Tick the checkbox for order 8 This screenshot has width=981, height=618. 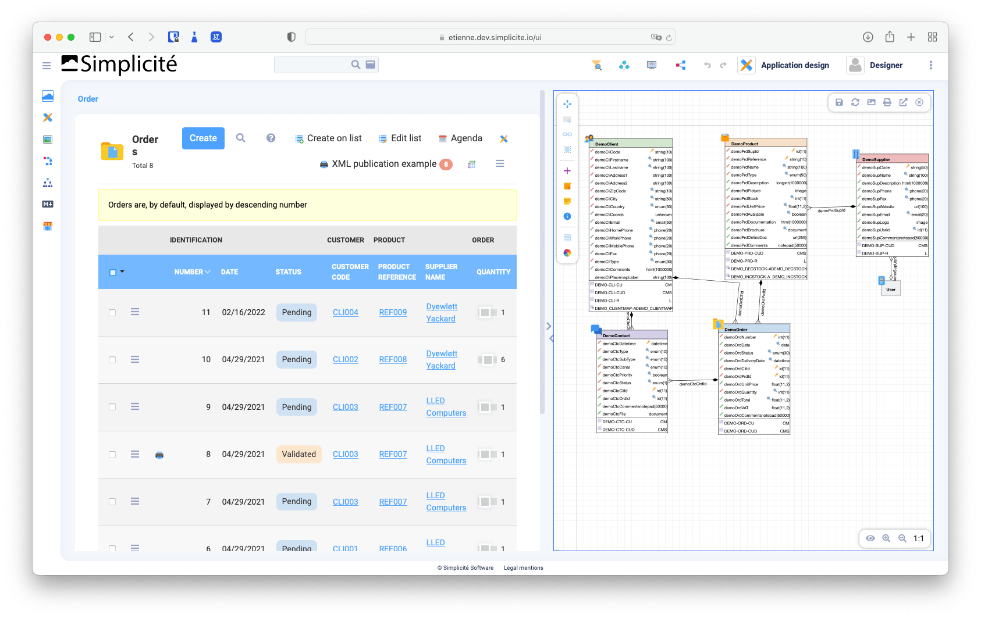(x=112, y=455)
